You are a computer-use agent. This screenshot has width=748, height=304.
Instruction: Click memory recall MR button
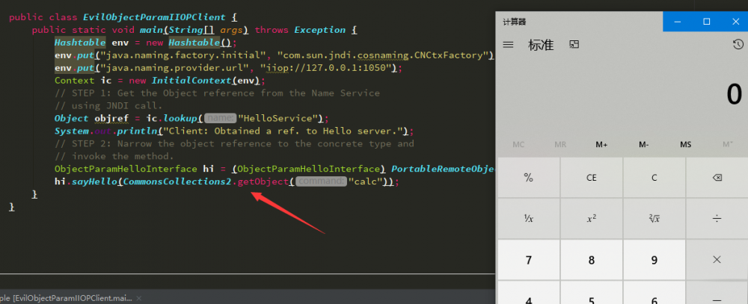560,144
